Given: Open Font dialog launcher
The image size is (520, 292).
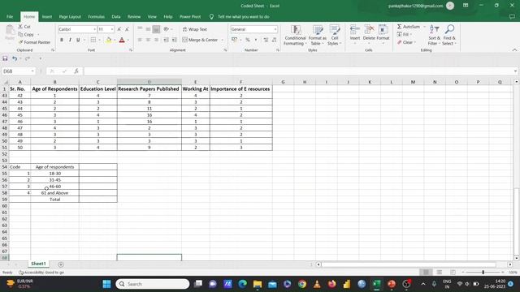Looking at the screenshot, I should 131,50.
